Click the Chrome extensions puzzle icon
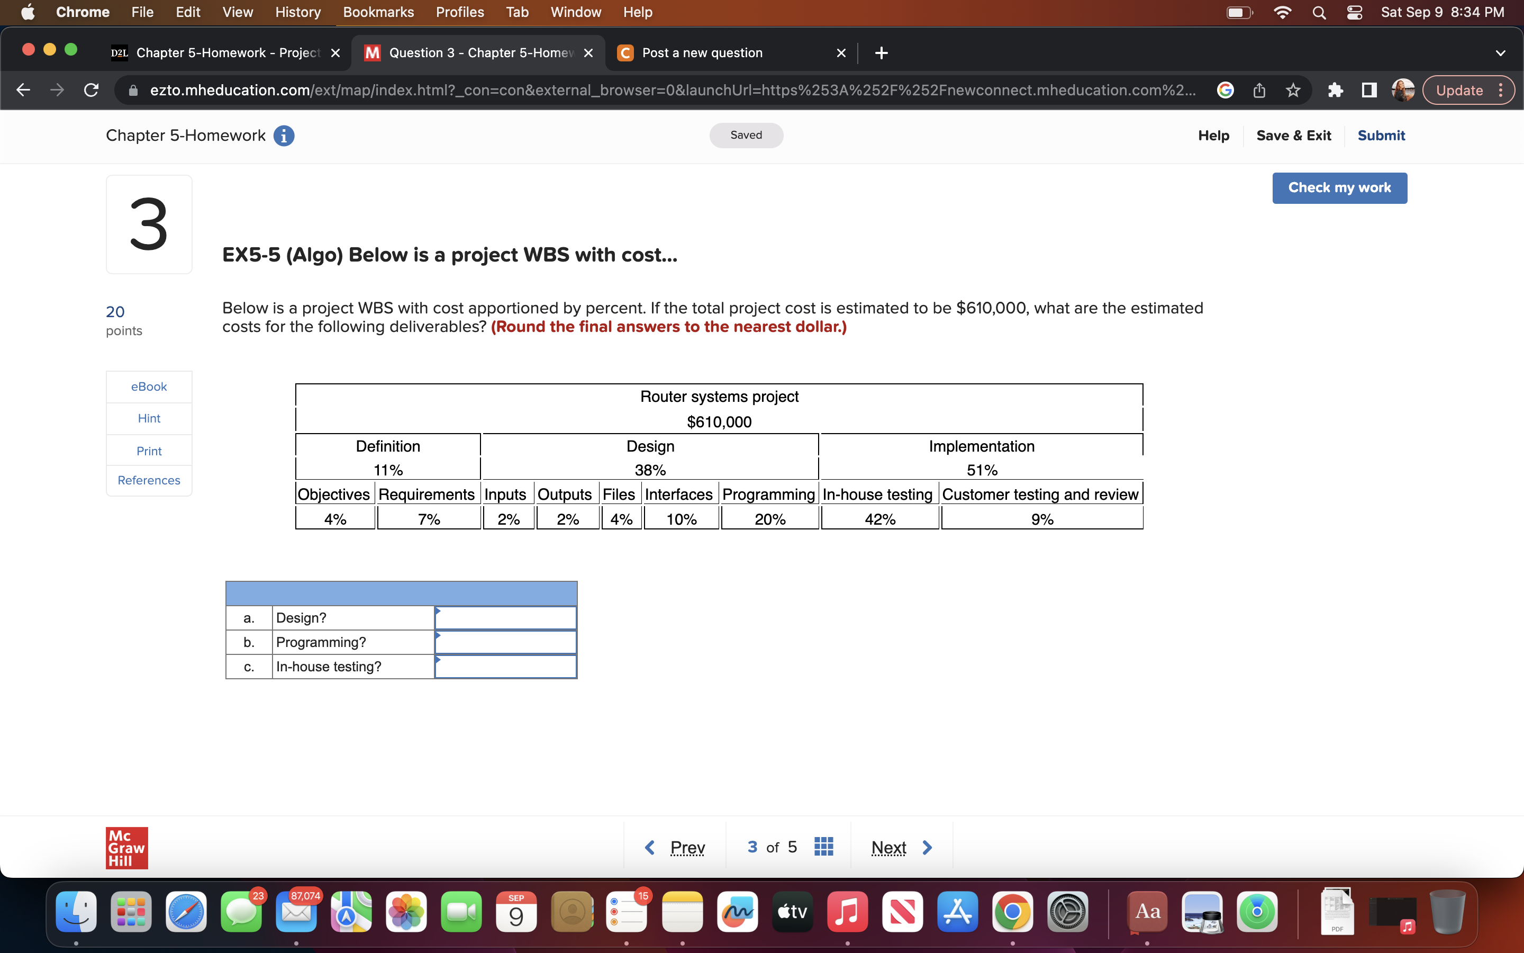 click(1334, 90)
